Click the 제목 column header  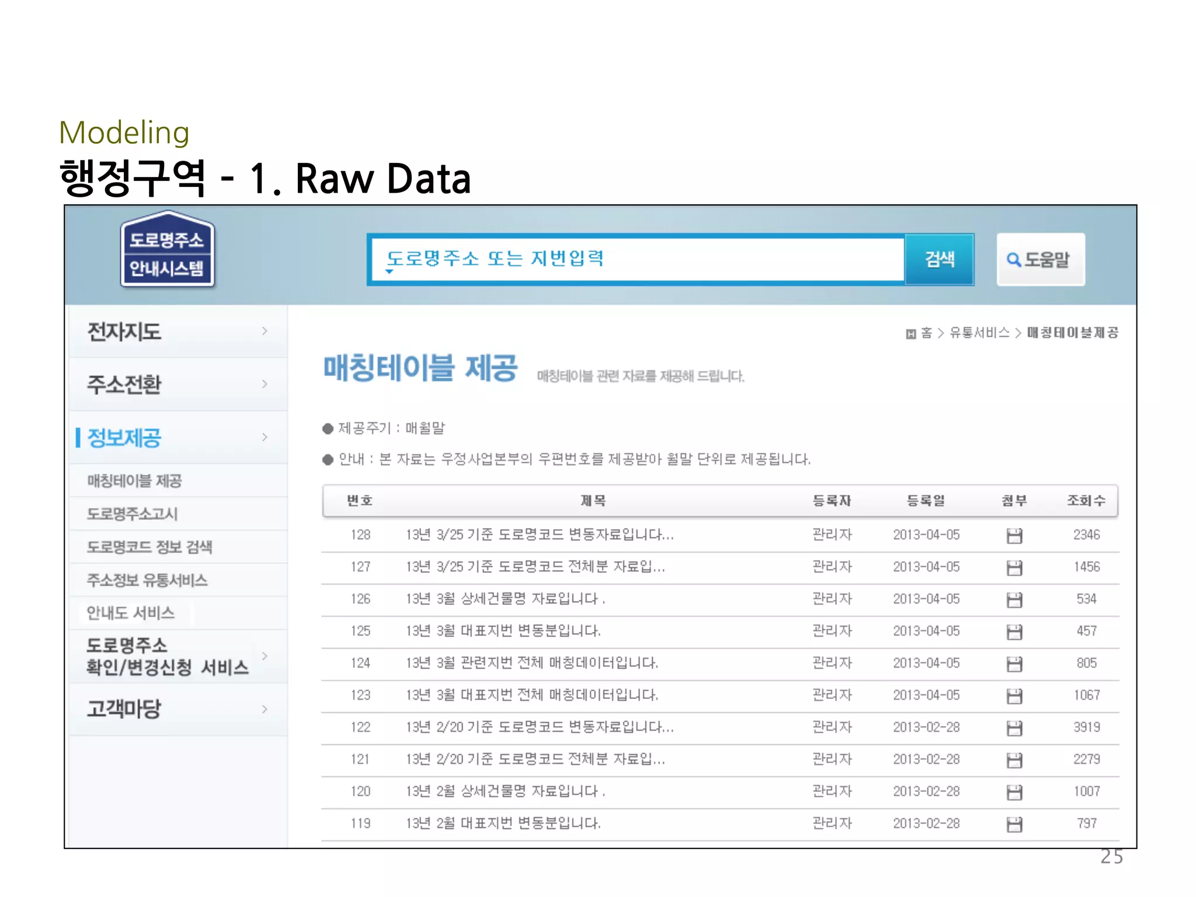pos(593,501)
